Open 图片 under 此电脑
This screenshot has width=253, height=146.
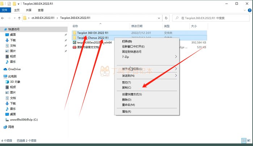click(13, 93)
